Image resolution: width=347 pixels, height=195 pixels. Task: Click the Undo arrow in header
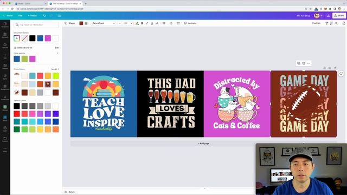[x=44, y=16]
